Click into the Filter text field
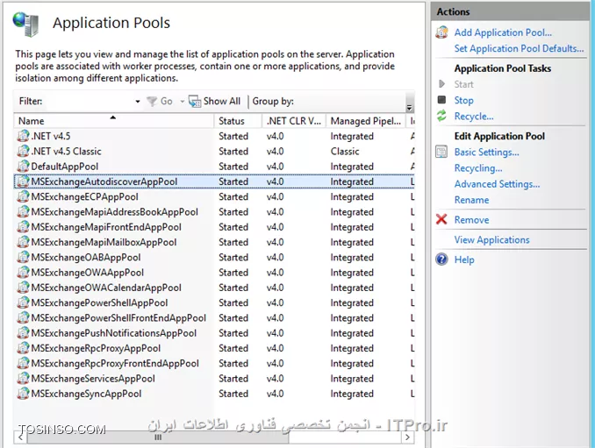The height and width of the screenshot is (448, 595). coord(90,101)
